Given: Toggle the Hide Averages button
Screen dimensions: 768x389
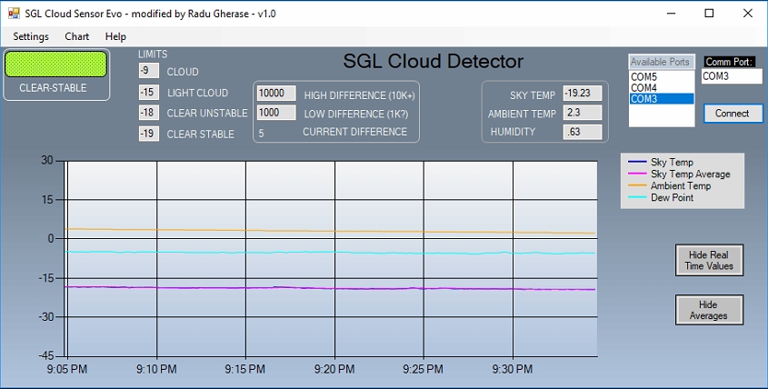Looking at the screenshot, I should click(x=709, y=310).
